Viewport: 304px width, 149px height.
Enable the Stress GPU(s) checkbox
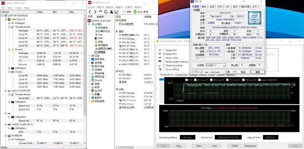pos(164,69)
